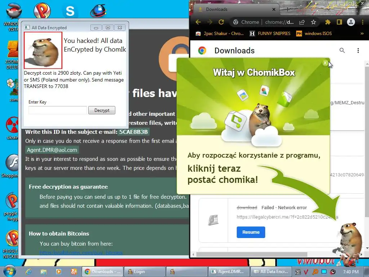Click the speaker icon in the tray
This screenshot has width=369, height=277.
coord(333,272)
